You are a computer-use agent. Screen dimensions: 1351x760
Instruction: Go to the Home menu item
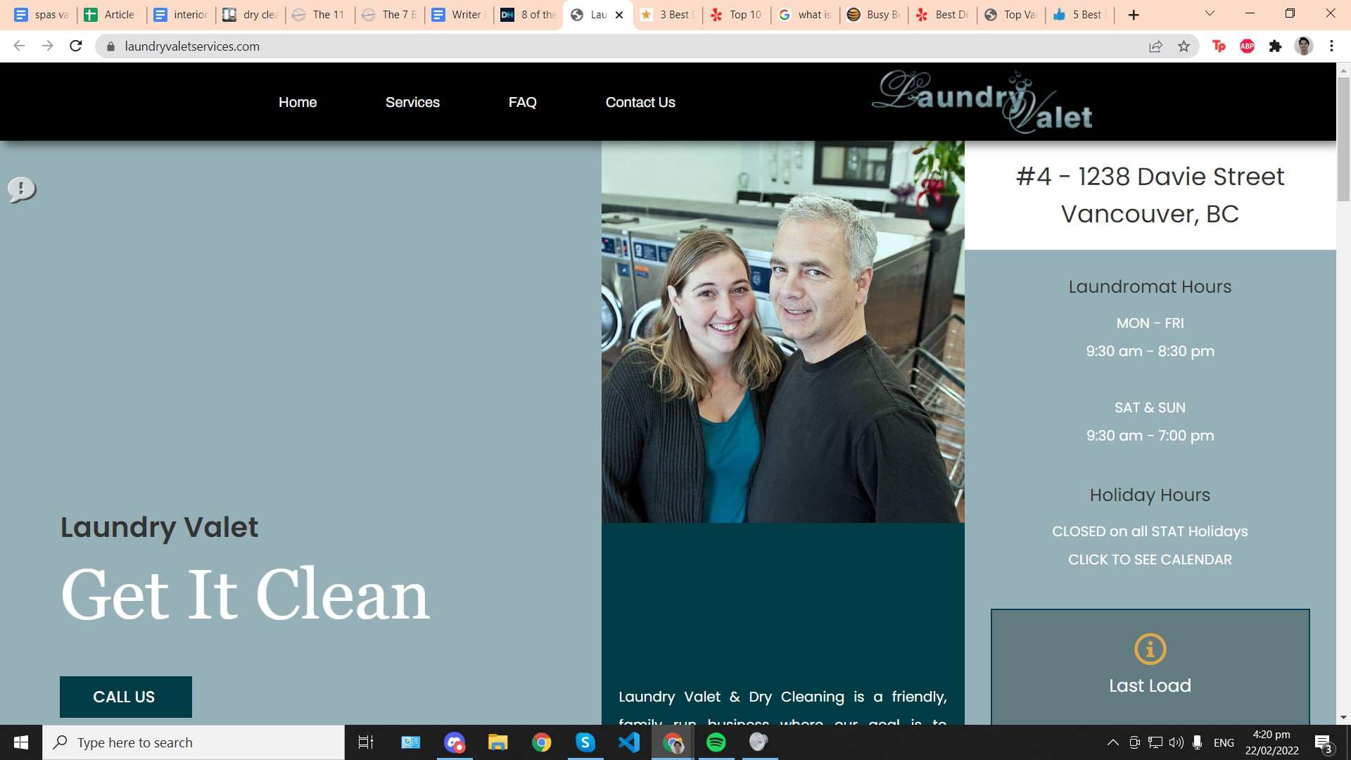[298, 102]
